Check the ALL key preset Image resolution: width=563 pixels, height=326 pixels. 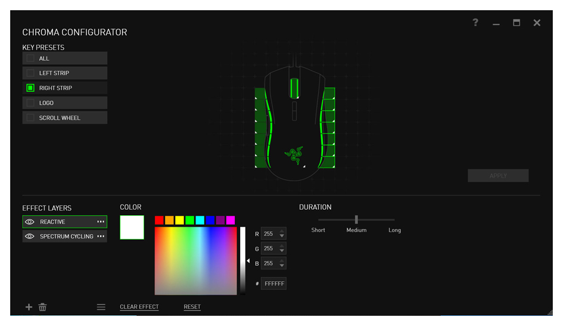30,58
